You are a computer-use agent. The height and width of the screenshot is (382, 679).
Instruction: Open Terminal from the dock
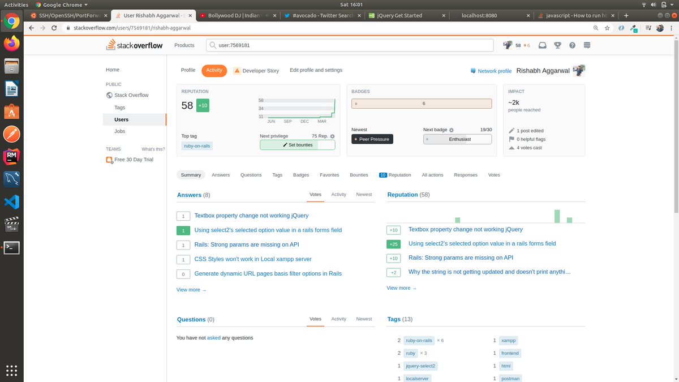pyautogui.click(x=11, y=247)
